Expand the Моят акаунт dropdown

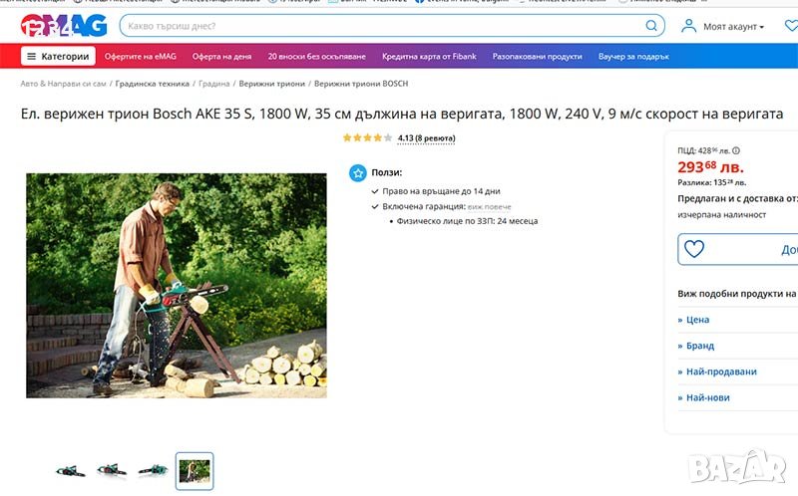733,27
